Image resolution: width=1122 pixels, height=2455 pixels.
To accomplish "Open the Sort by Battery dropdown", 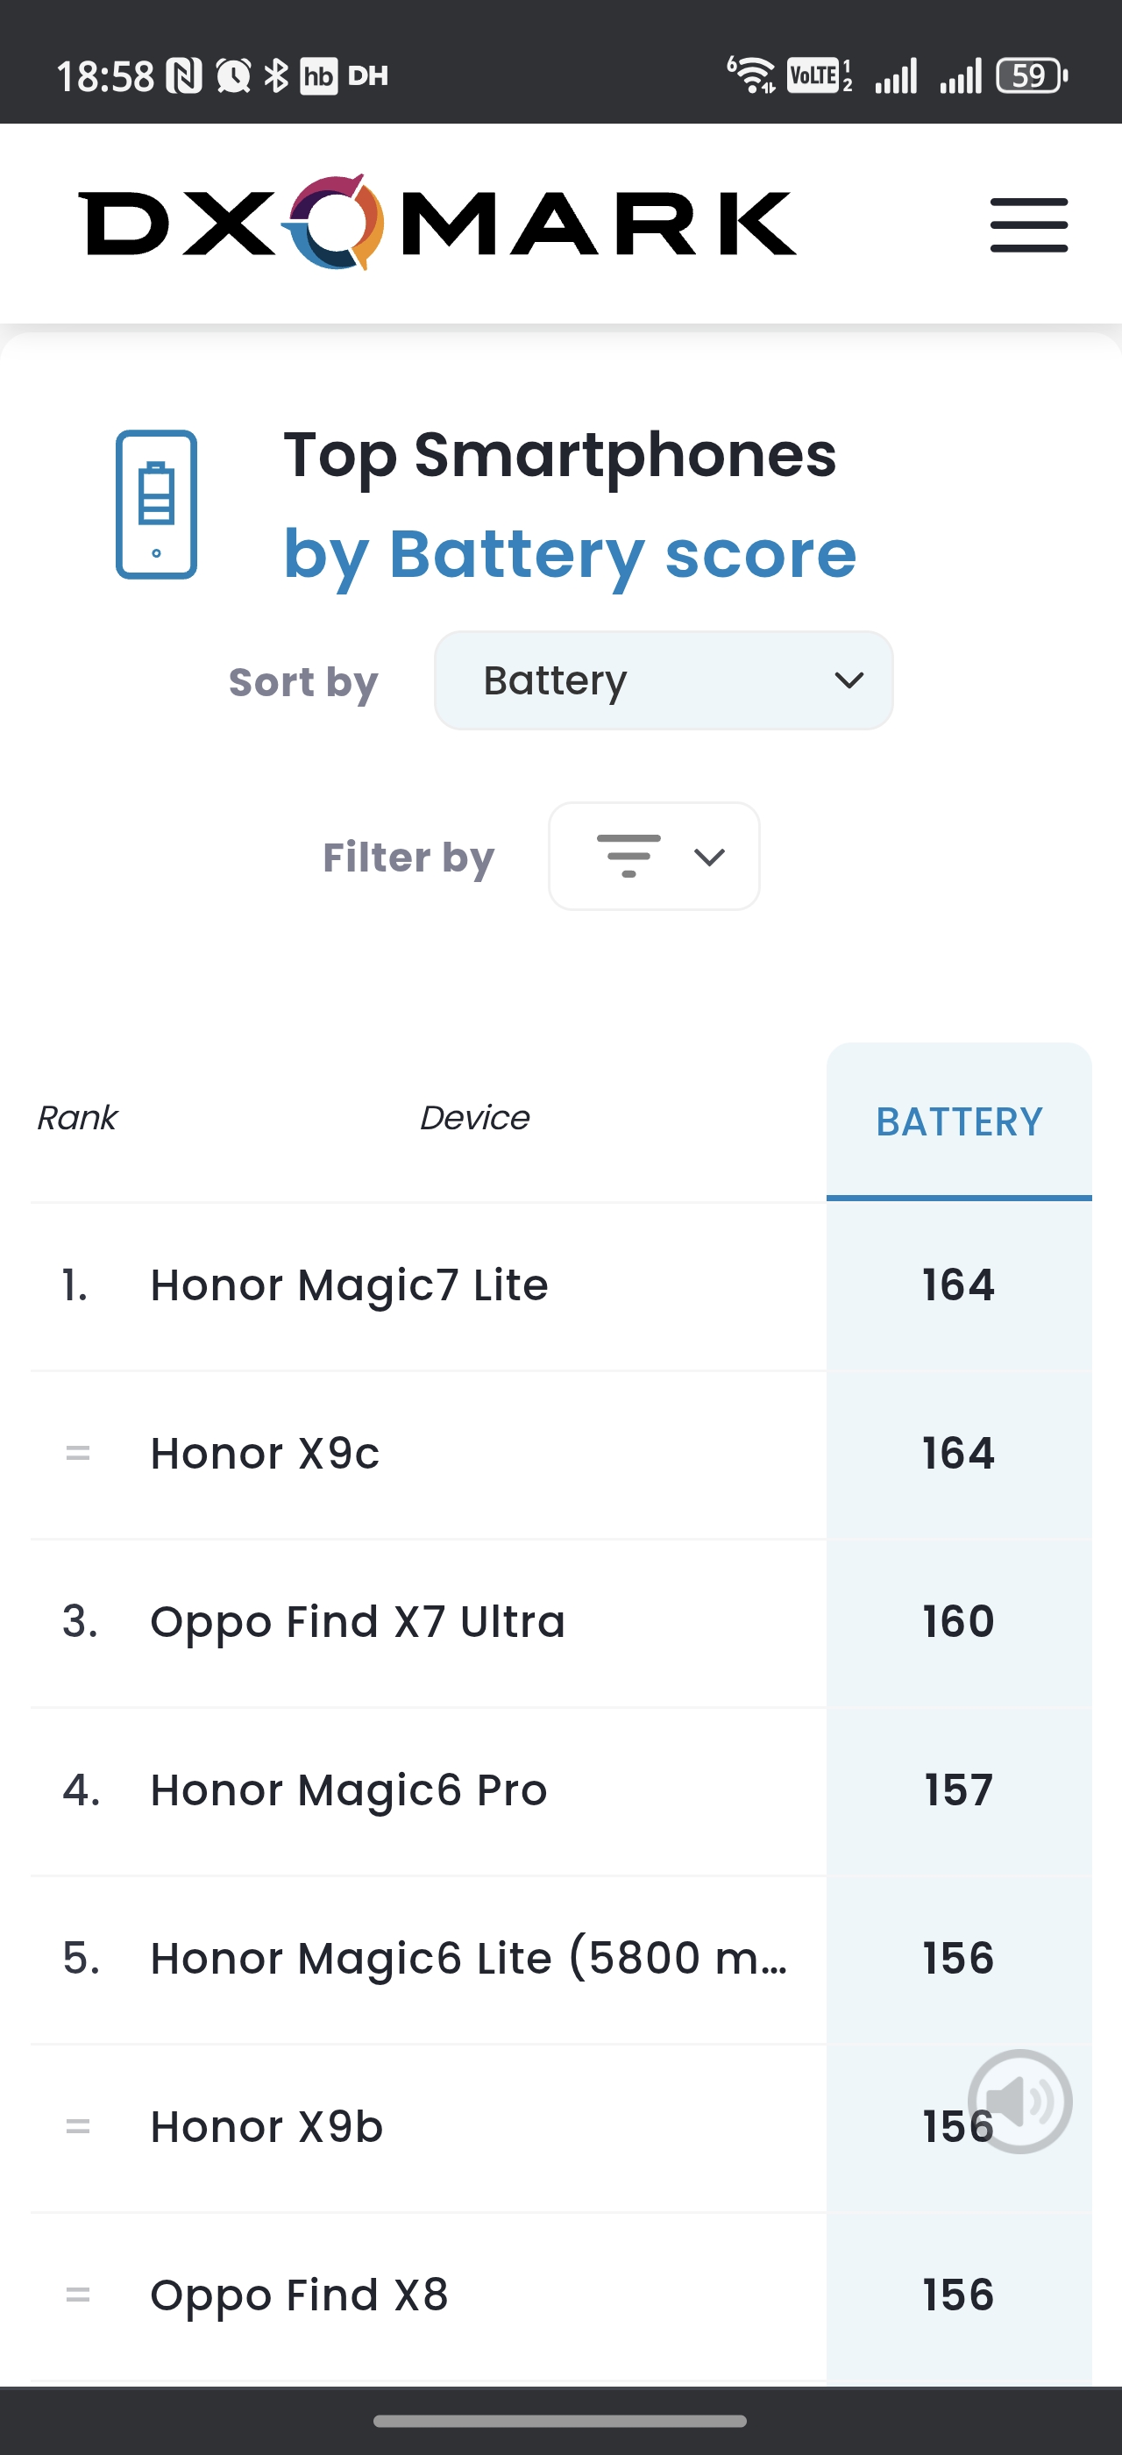I will 663,680.
